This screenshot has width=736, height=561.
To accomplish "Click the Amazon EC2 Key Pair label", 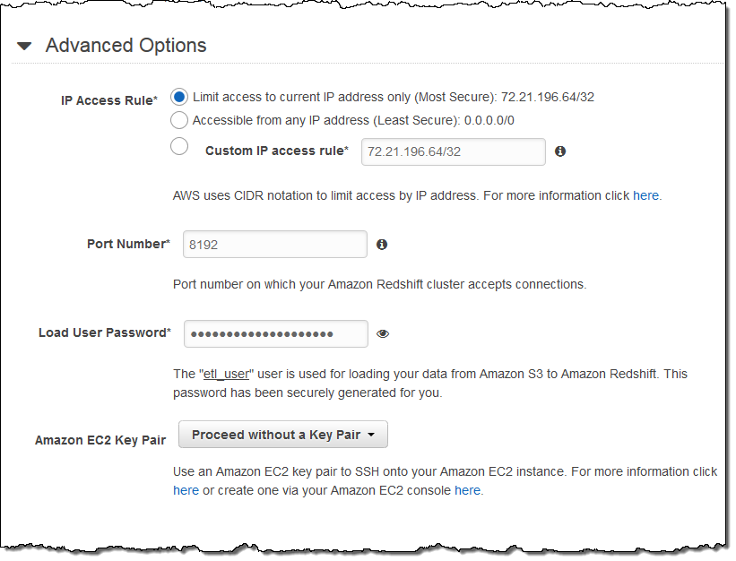I will pyautogui.click(x=100, y=440).
